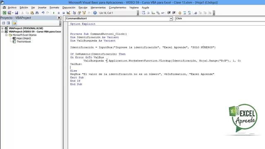Image resolution: width=265 pixels, height=149 pixels.
Task: Click the Copy toolbar icon
Action: click(x=27, y=13)
